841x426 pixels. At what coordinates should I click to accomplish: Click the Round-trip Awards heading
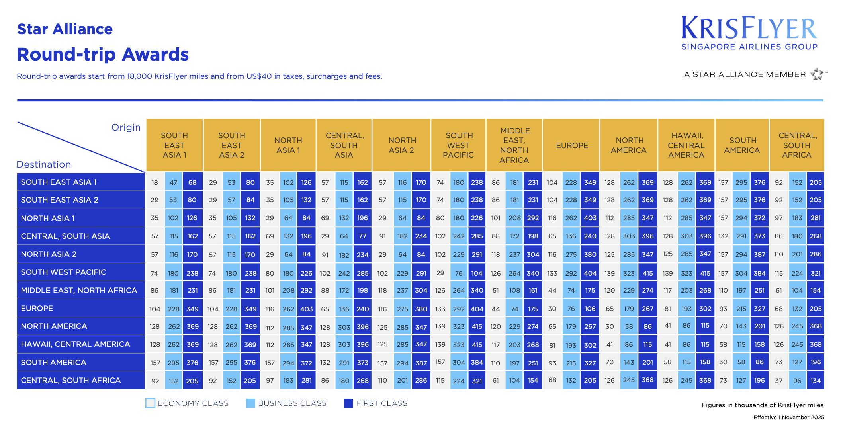(103, 55)
